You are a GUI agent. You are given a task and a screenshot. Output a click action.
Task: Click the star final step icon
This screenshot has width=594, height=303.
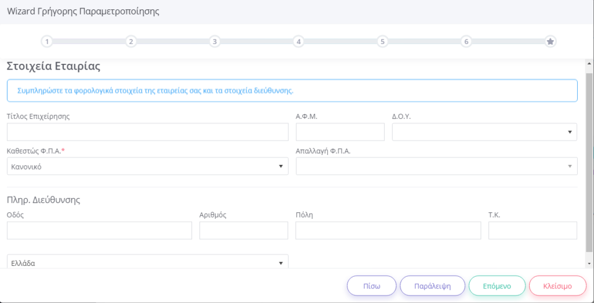(550, 41)
